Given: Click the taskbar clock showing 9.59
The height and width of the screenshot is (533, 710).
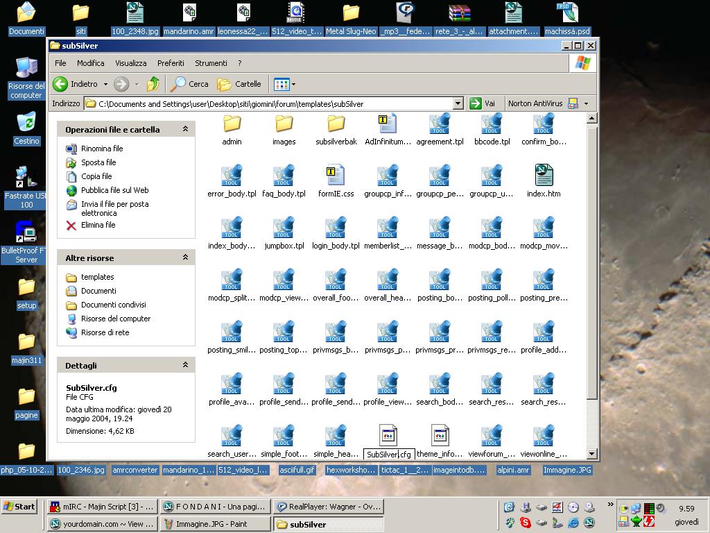Looking at the screenshot, I should (686, 509).
